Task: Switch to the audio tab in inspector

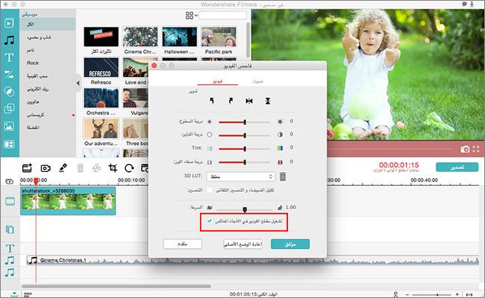Action: 258,81
